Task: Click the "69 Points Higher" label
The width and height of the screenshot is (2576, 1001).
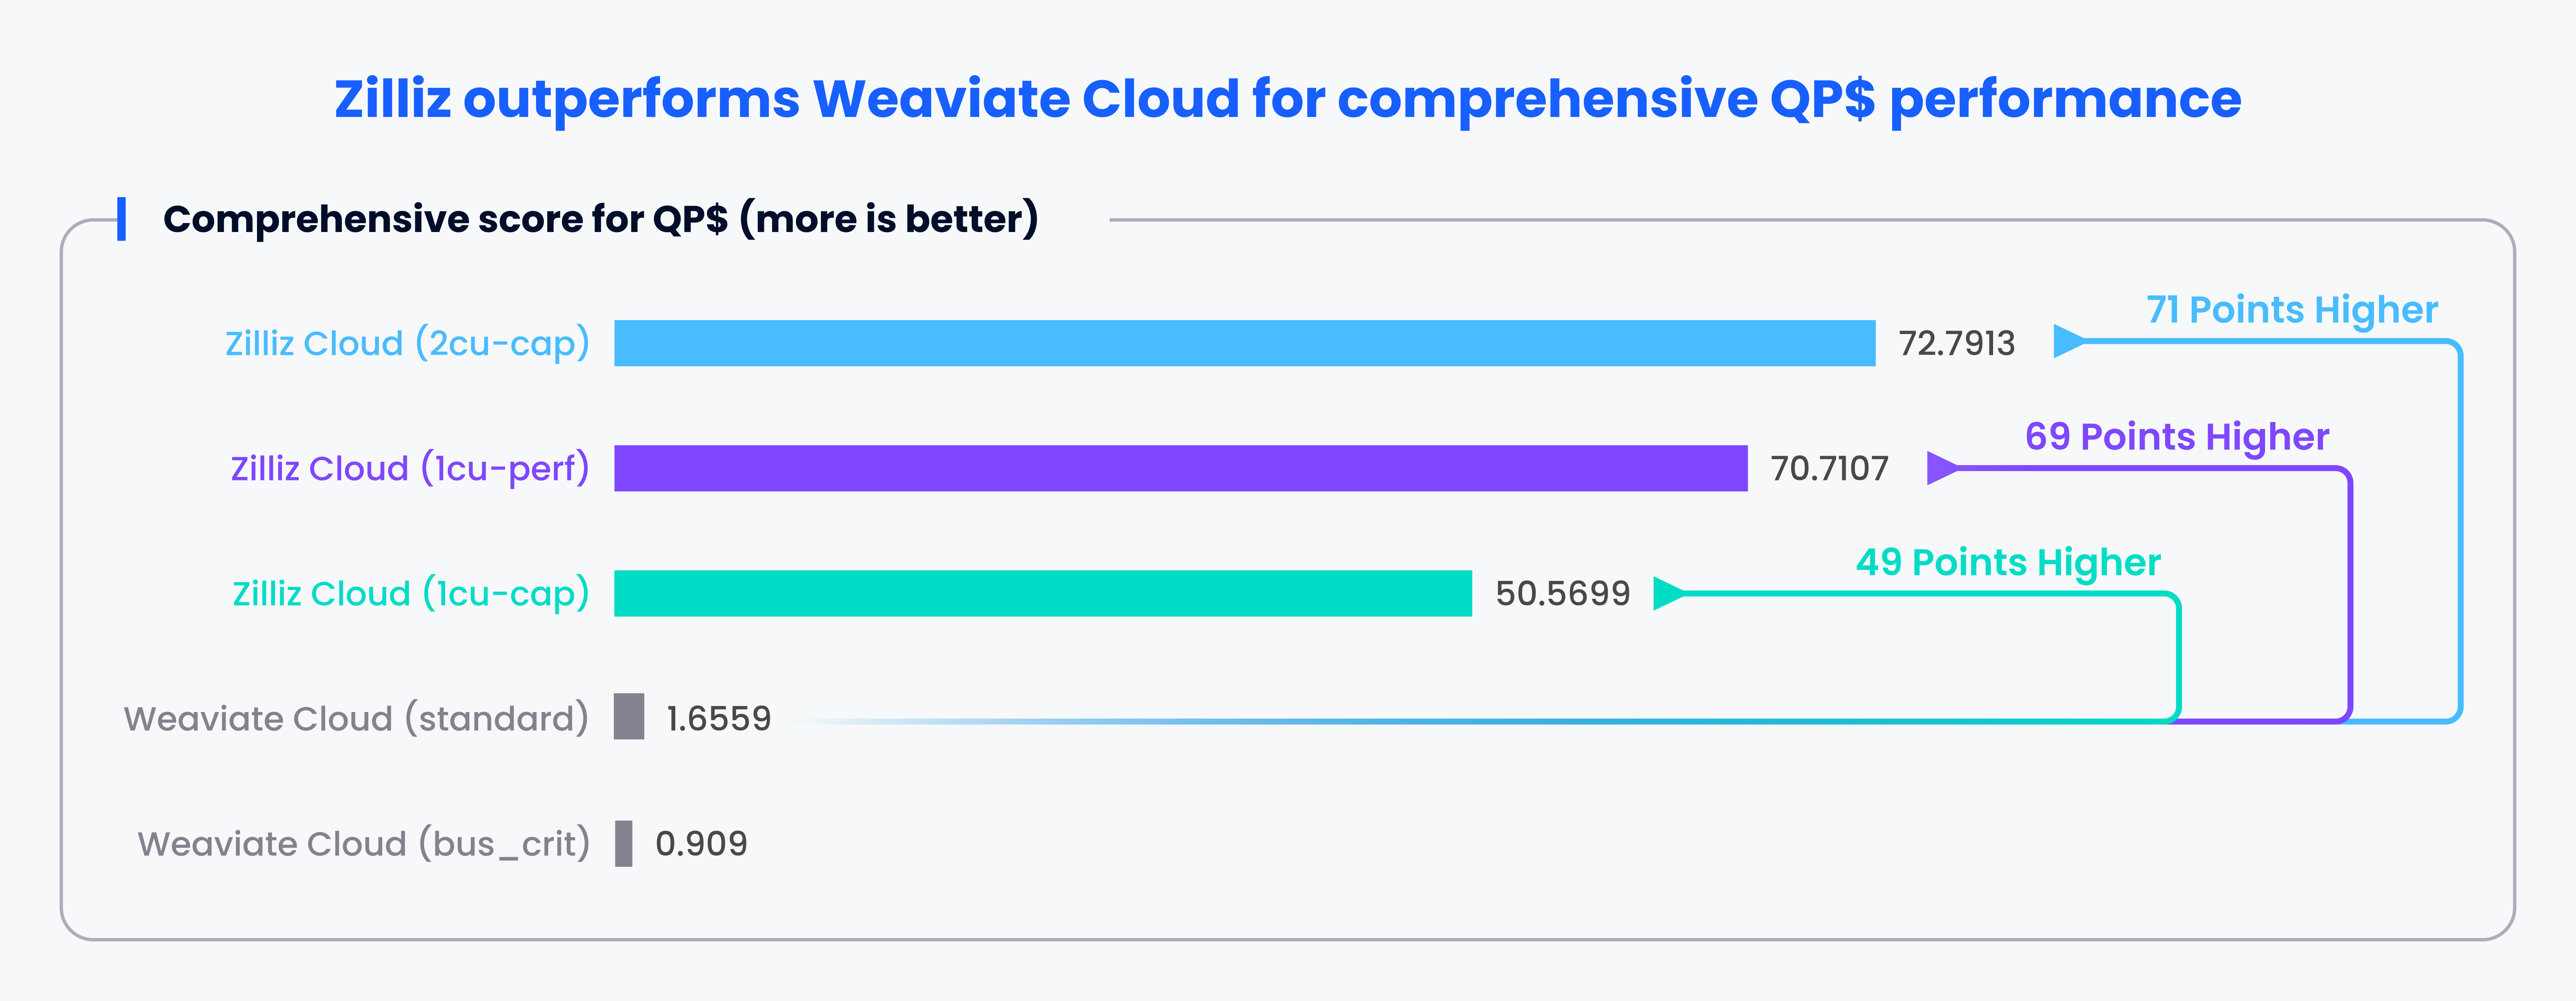Action: point(2177,437)
